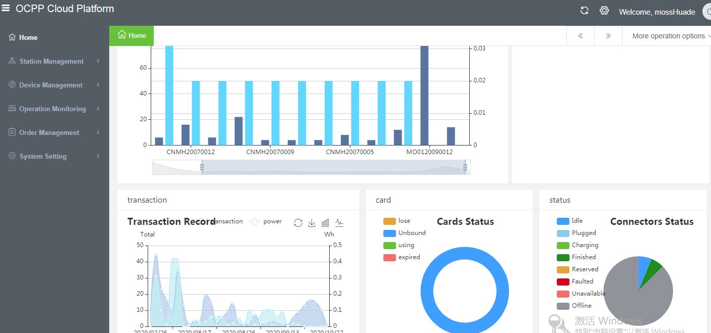The height and width of the screenshot is (333, 711).
Task: Open System Setting menu item
Action: [55, 156]
